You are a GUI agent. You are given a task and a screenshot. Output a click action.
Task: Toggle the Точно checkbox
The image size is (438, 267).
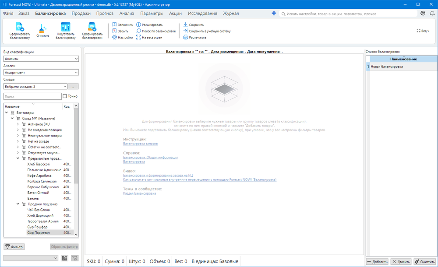click(65, 96)
